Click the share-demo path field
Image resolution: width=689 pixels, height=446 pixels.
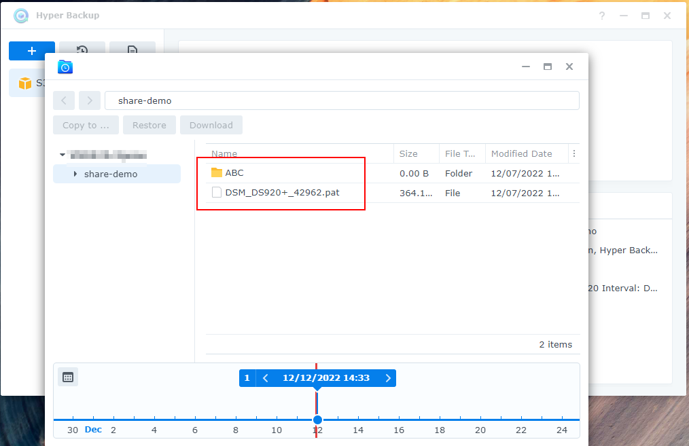click(342, 100)
